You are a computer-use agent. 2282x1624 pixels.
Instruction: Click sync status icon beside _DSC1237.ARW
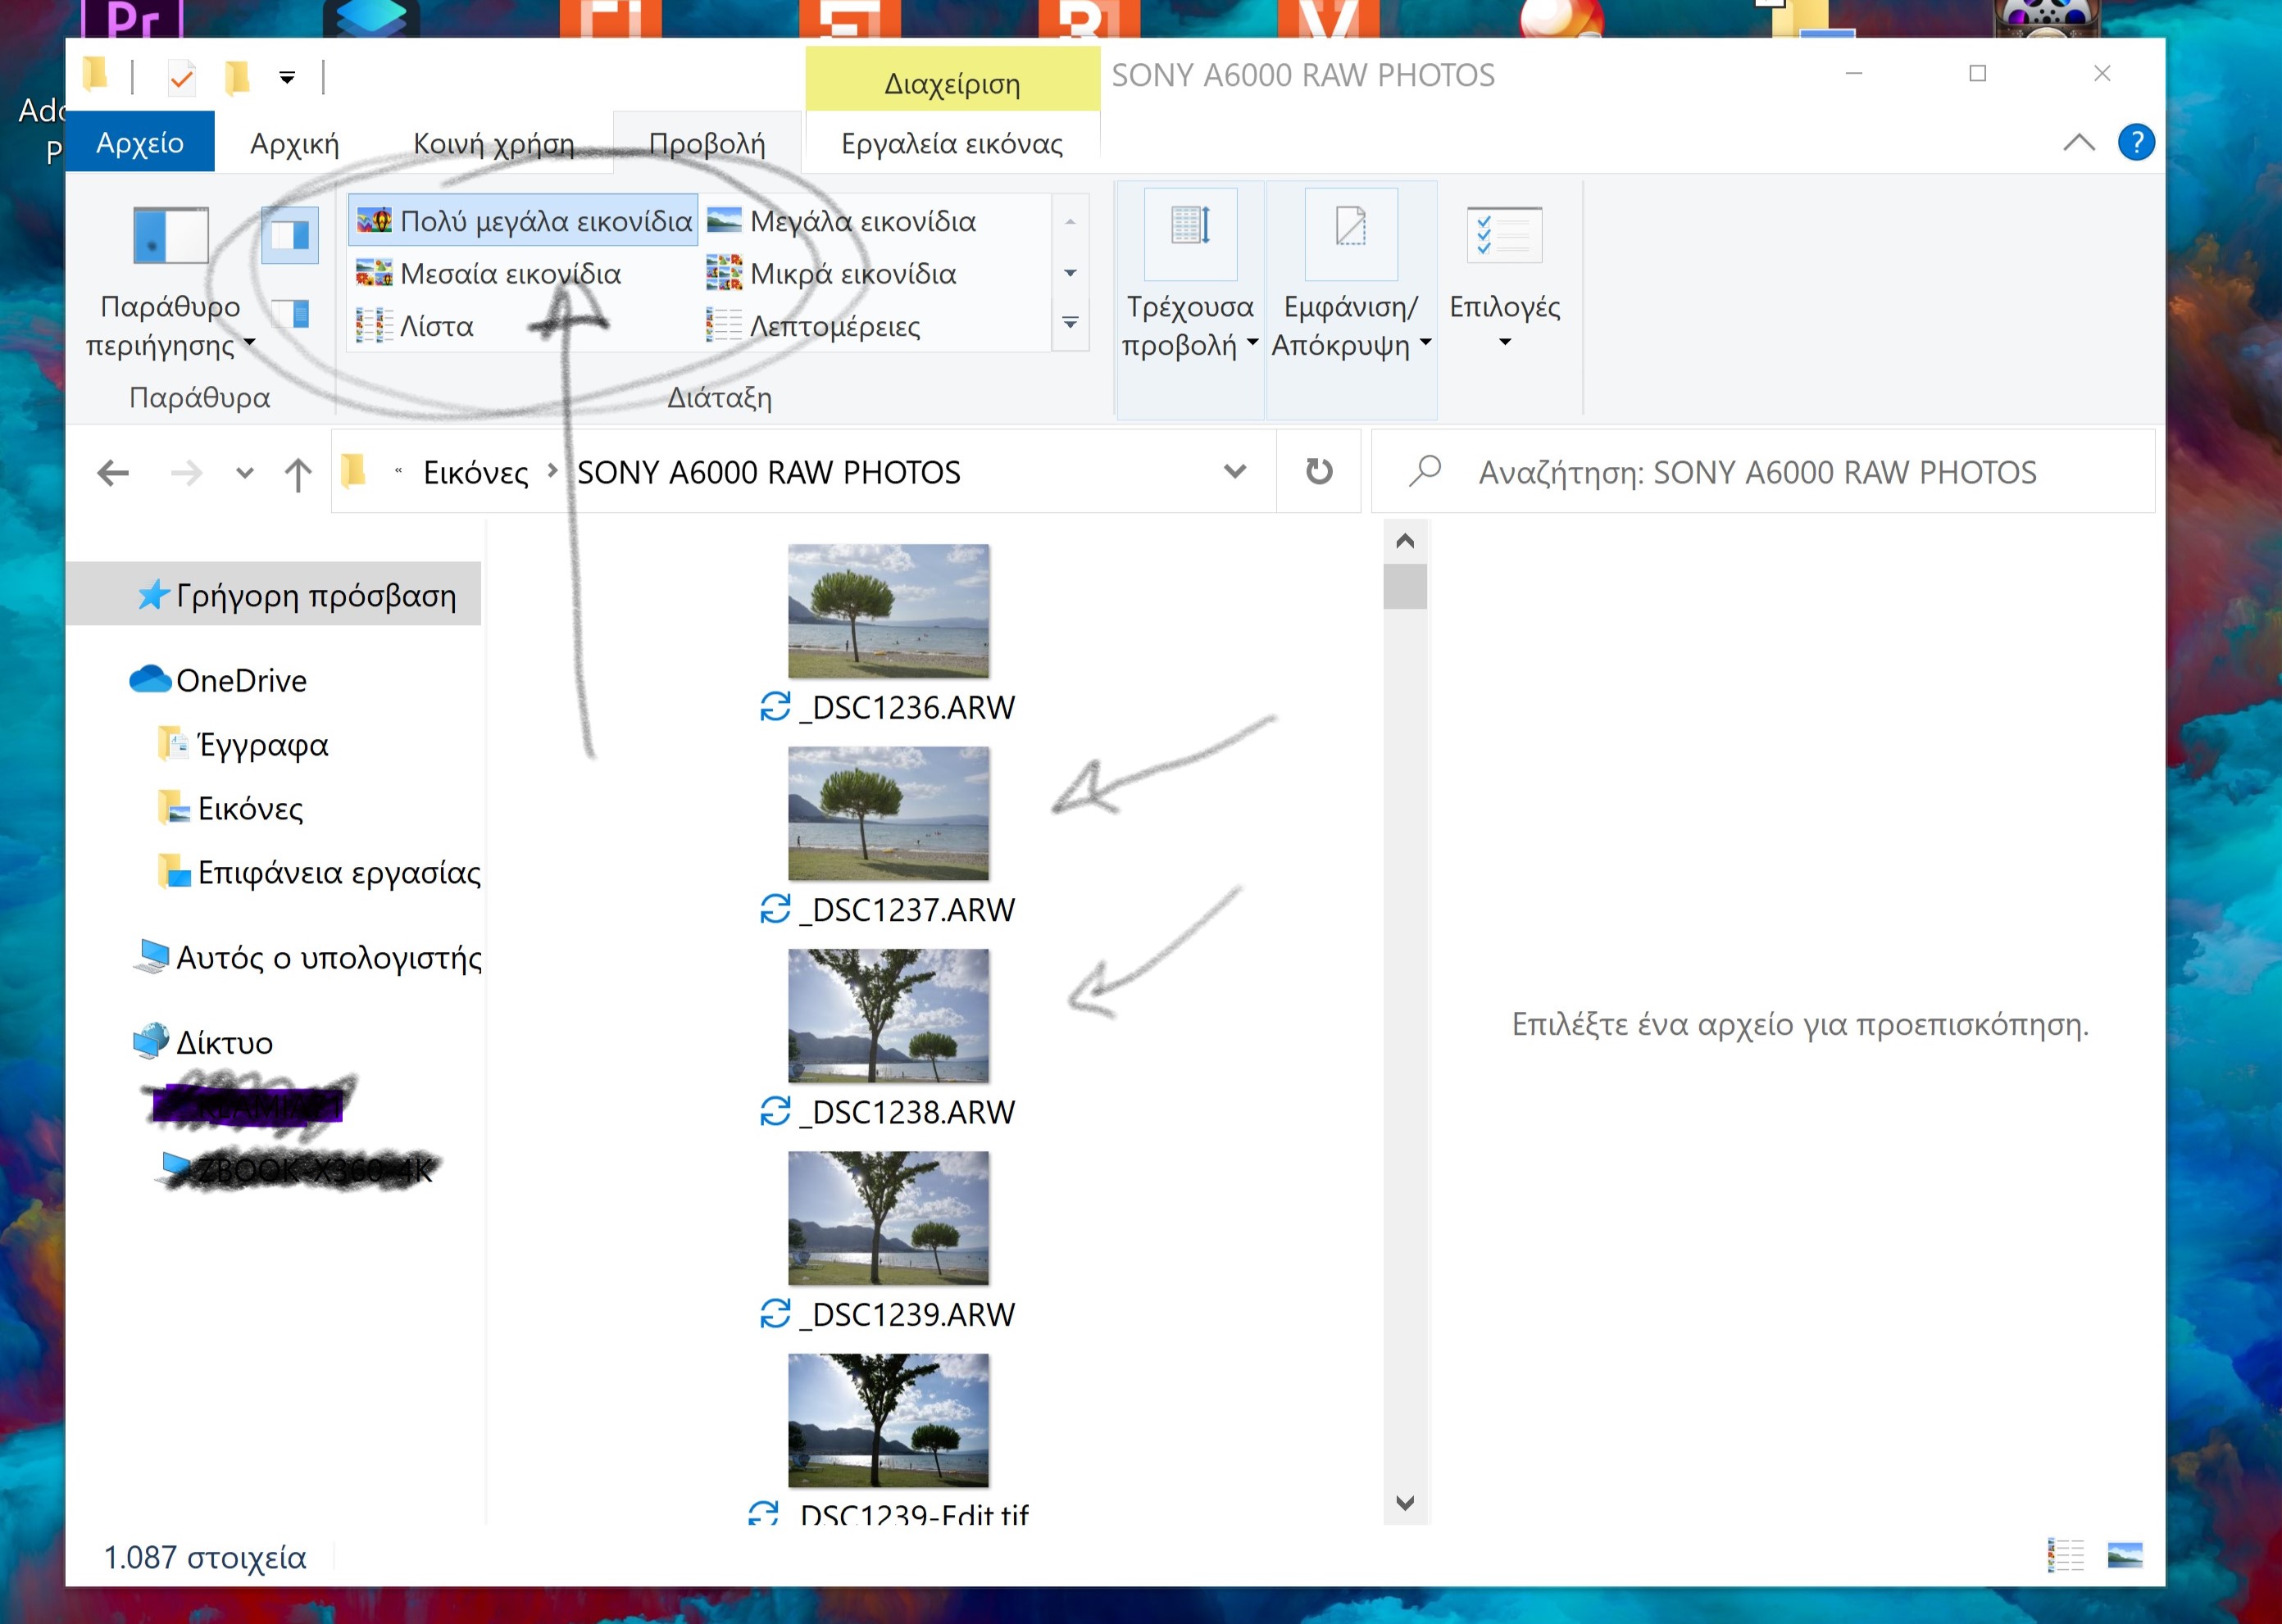pyautogui.click(x=775, y=909)
